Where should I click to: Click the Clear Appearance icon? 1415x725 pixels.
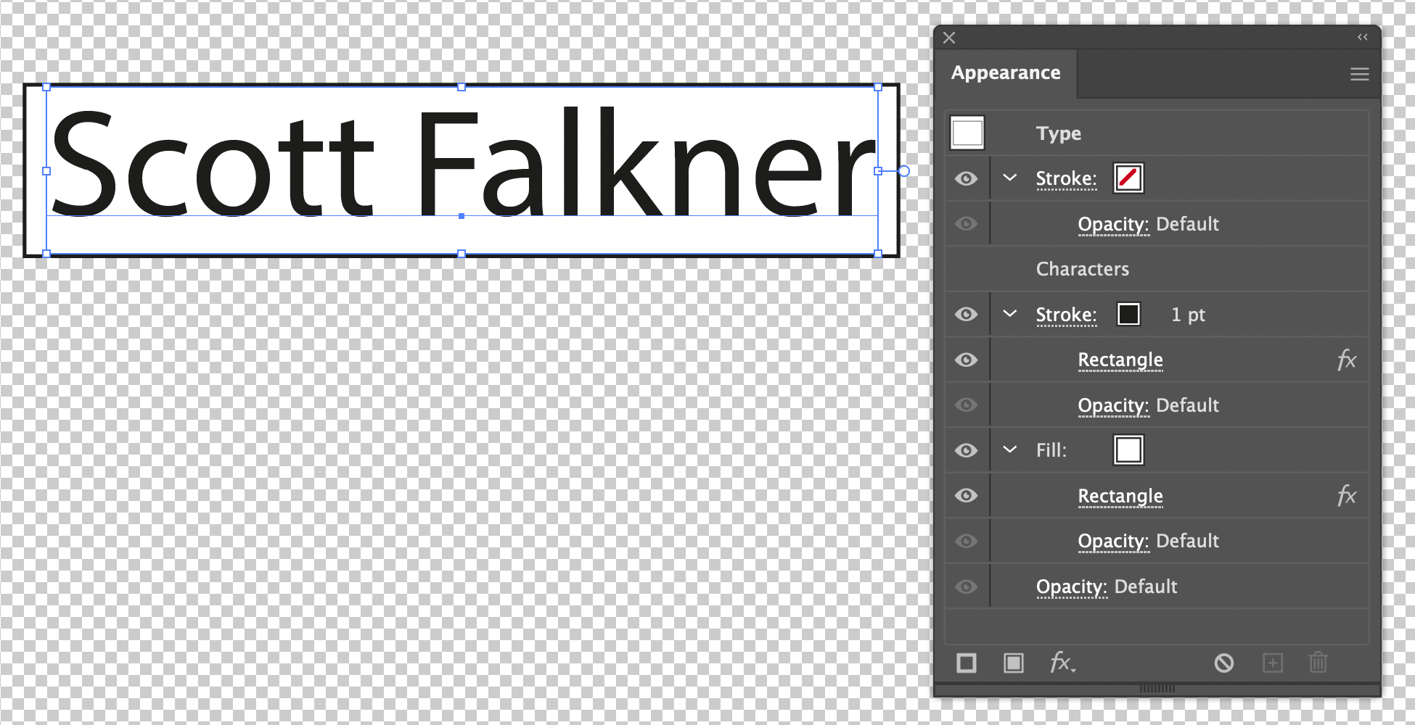click(x=1223, y=663)
